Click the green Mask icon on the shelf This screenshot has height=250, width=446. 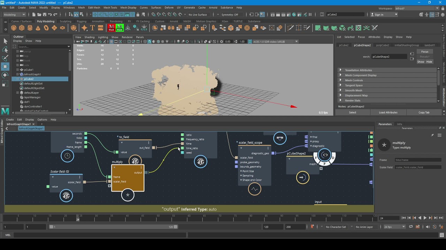120,28
